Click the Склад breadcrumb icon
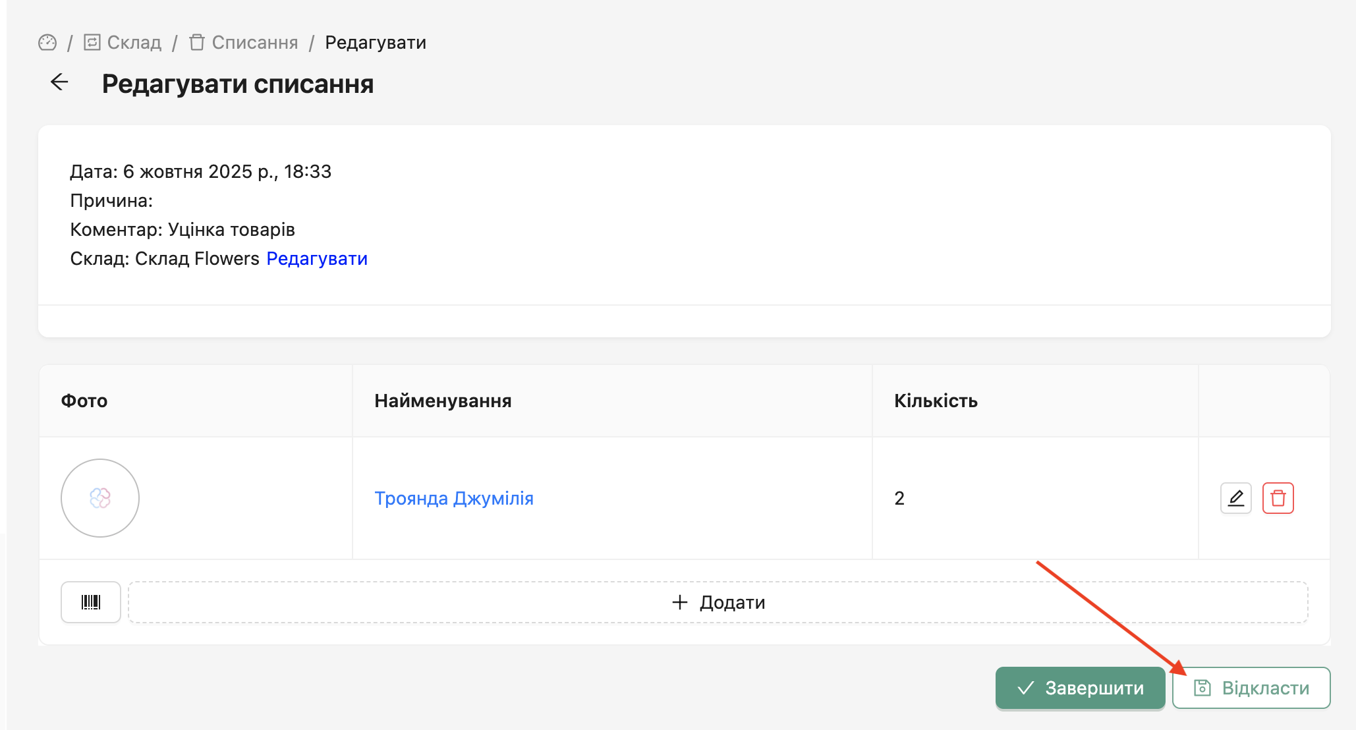 (92, 43)
